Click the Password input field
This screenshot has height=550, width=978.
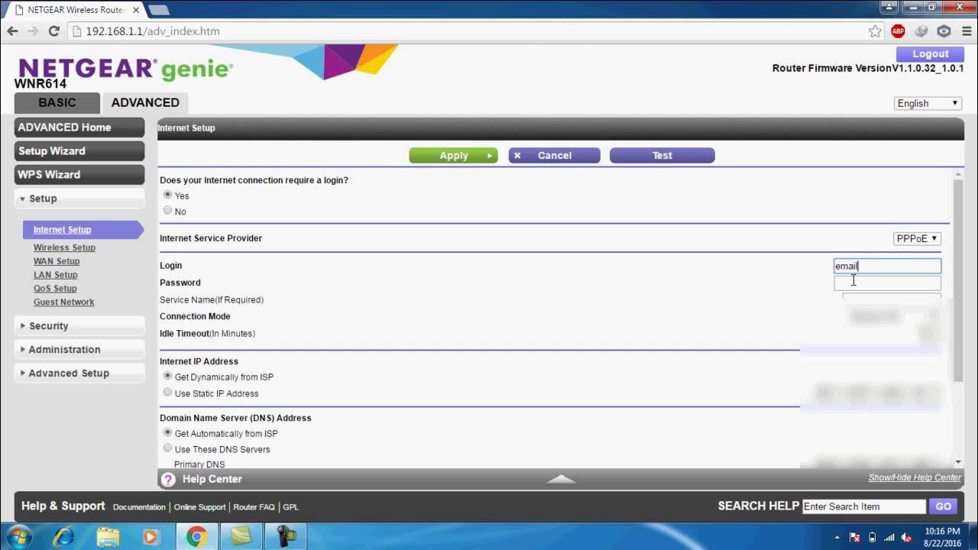[x=887, y=283]
